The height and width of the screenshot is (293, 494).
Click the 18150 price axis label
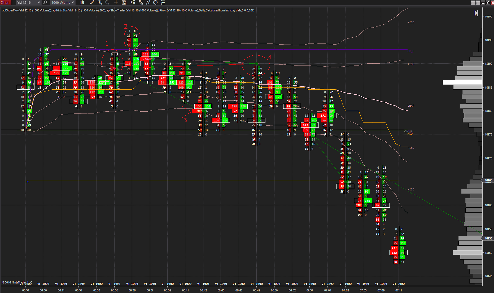point(488,253)
